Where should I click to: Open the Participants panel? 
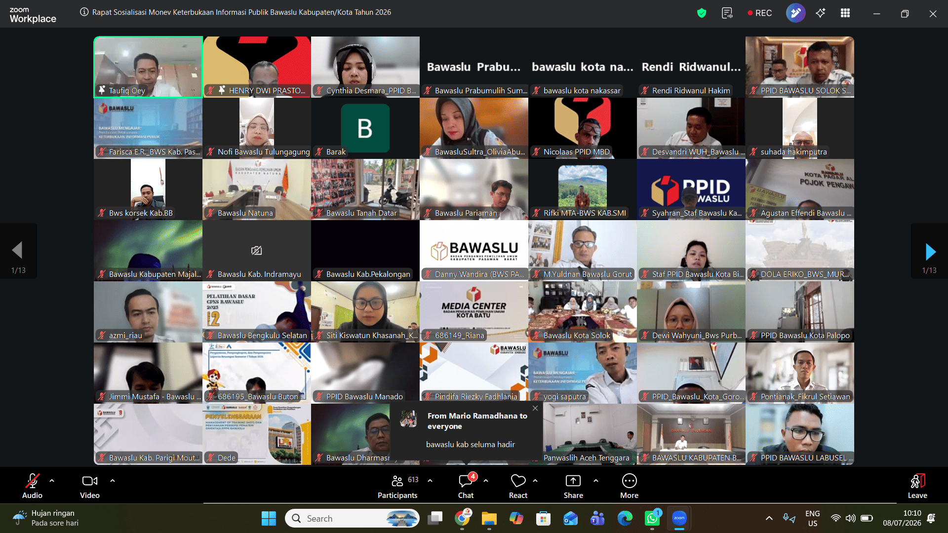[397, 486]
